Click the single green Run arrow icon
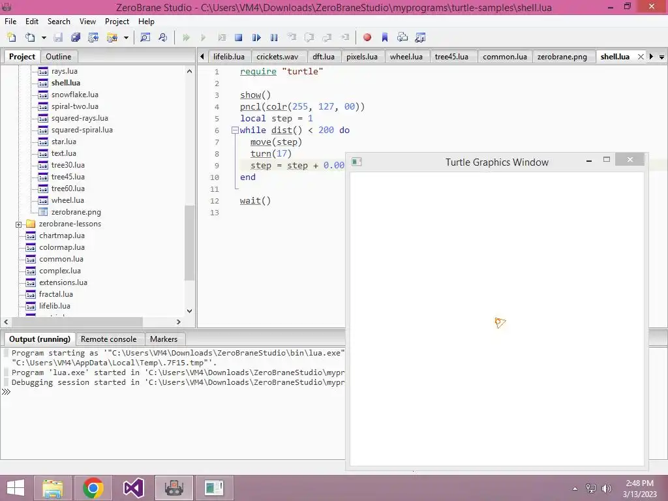 click(x=204, y=37)
